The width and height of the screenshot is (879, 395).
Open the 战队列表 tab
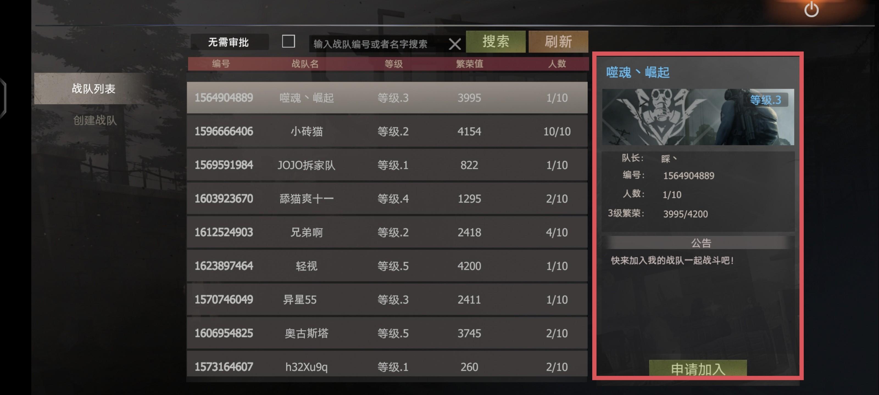[x=94, y=89]
